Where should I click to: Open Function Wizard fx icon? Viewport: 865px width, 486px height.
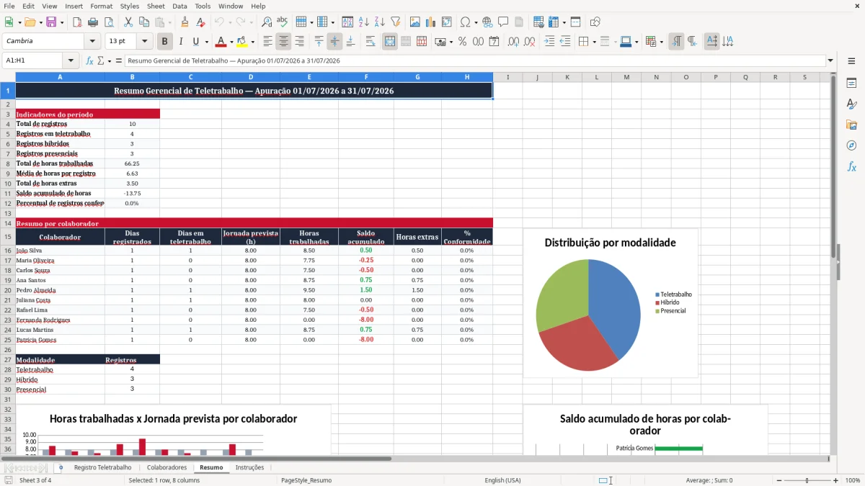pos(90,60)
